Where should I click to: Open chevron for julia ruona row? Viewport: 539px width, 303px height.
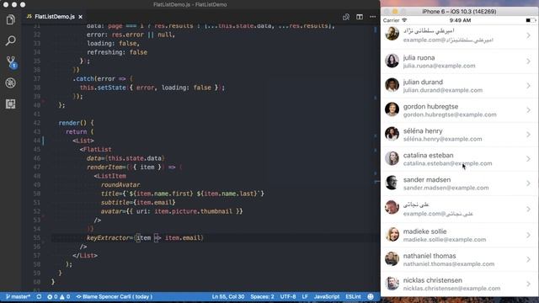coord(528,61)
